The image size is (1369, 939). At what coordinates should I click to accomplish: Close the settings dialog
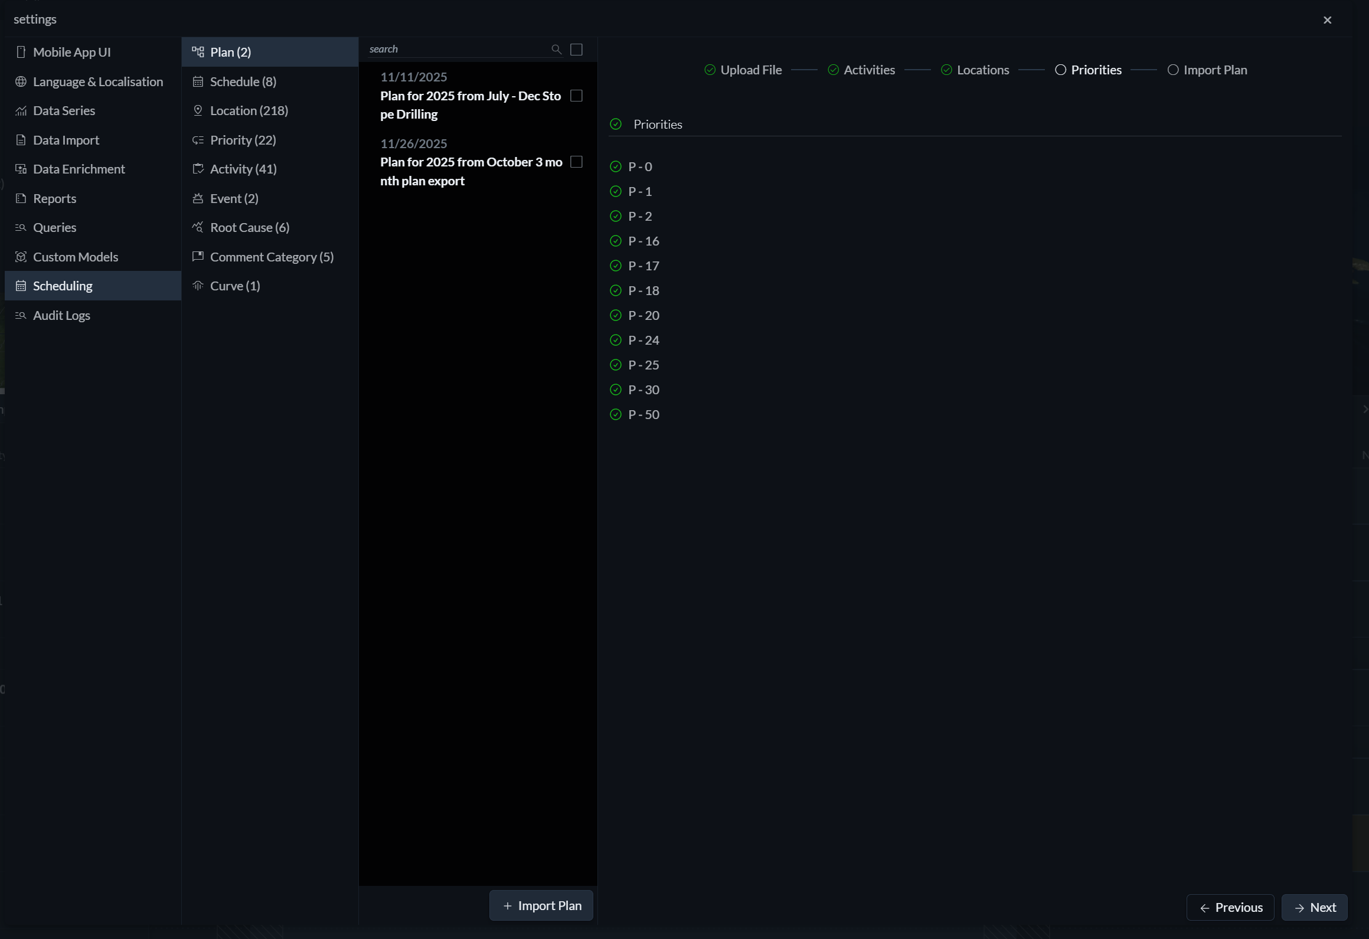coord(1327,20)
